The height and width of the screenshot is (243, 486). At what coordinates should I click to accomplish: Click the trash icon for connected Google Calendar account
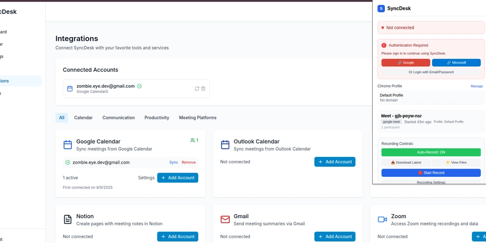[203, 88]
